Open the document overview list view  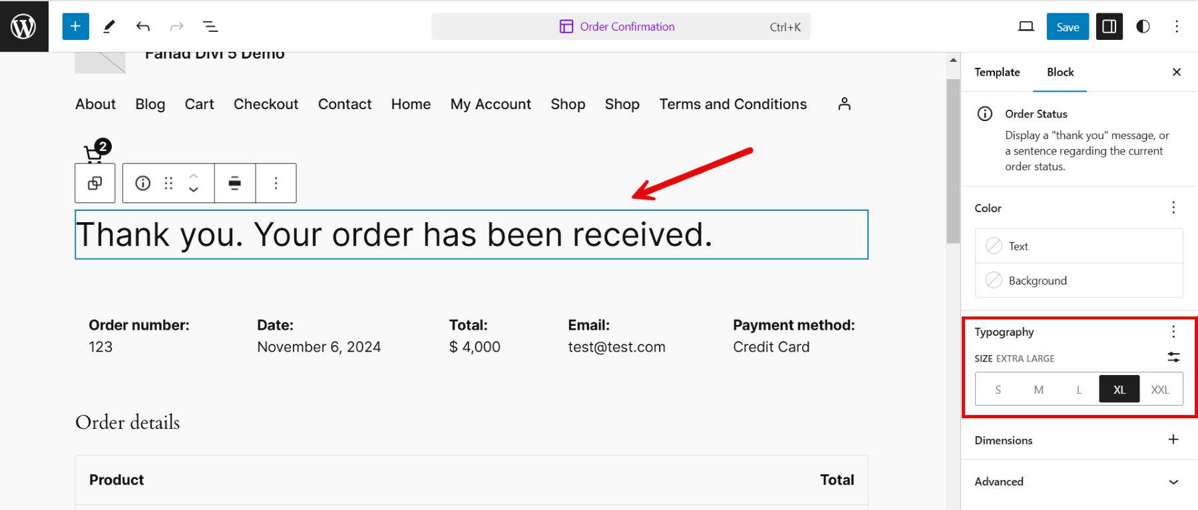tap(210, 27)
